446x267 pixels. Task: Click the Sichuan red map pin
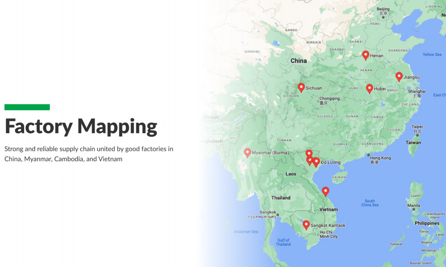point(301,88)
